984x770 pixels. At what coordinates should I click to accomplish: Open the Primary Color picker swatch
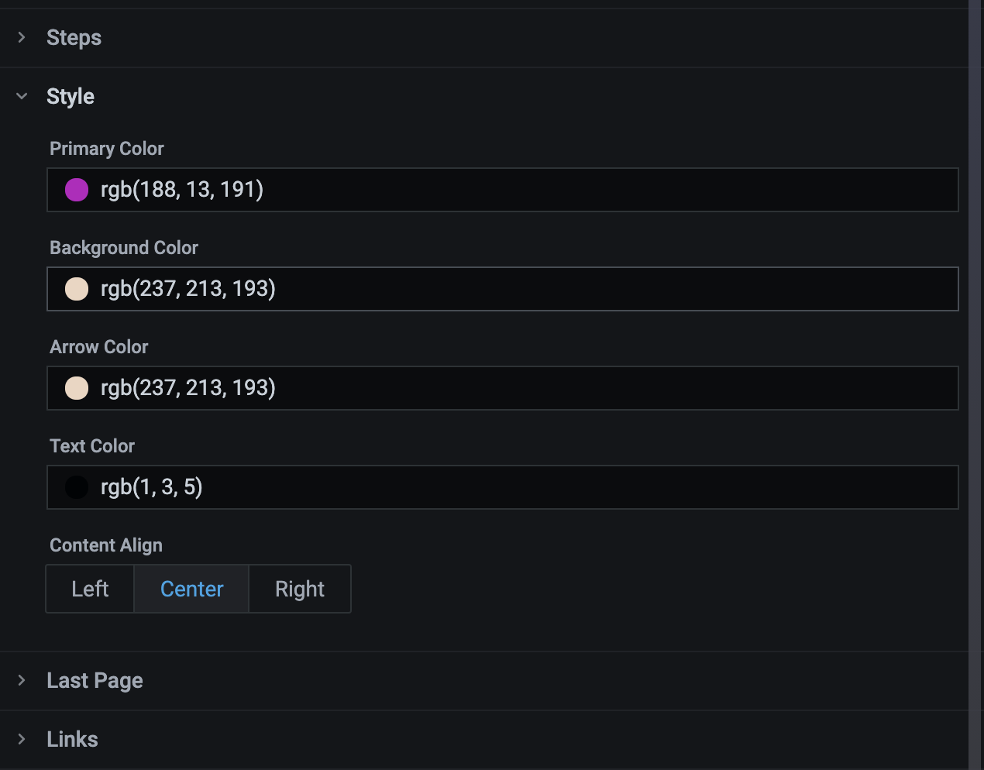click(x=76, y=189)
